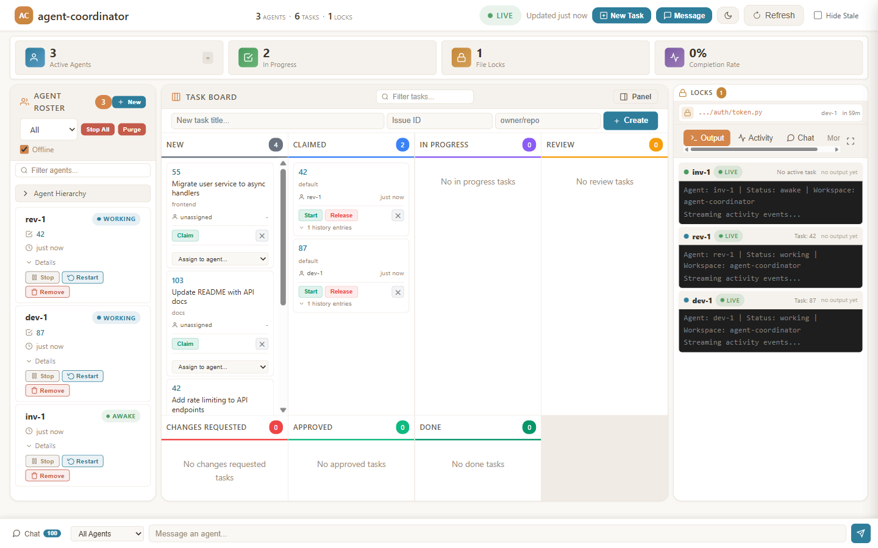Open the All Agents chat recipient dropdown

point(107,533)
